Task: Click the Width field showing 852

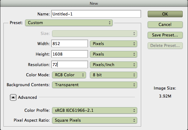Action: (x=69, y=44)
